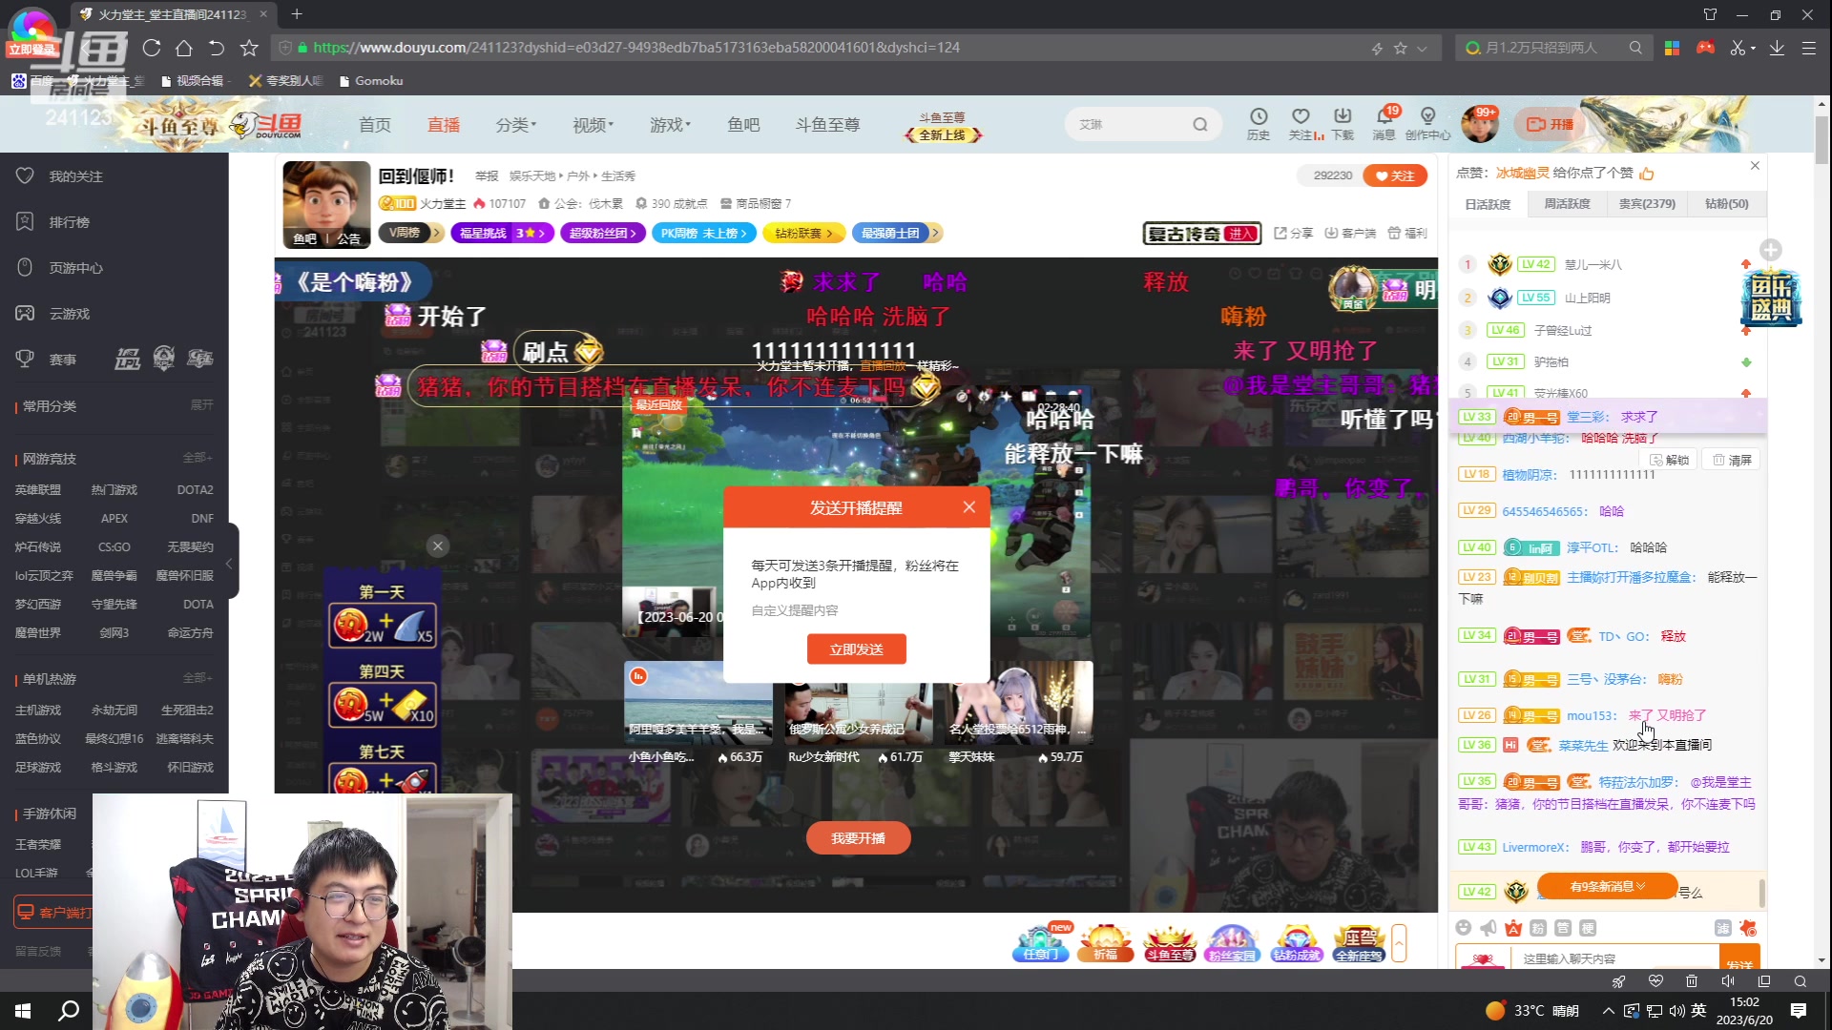Close the 发送开播提醒 dialog

969,507
